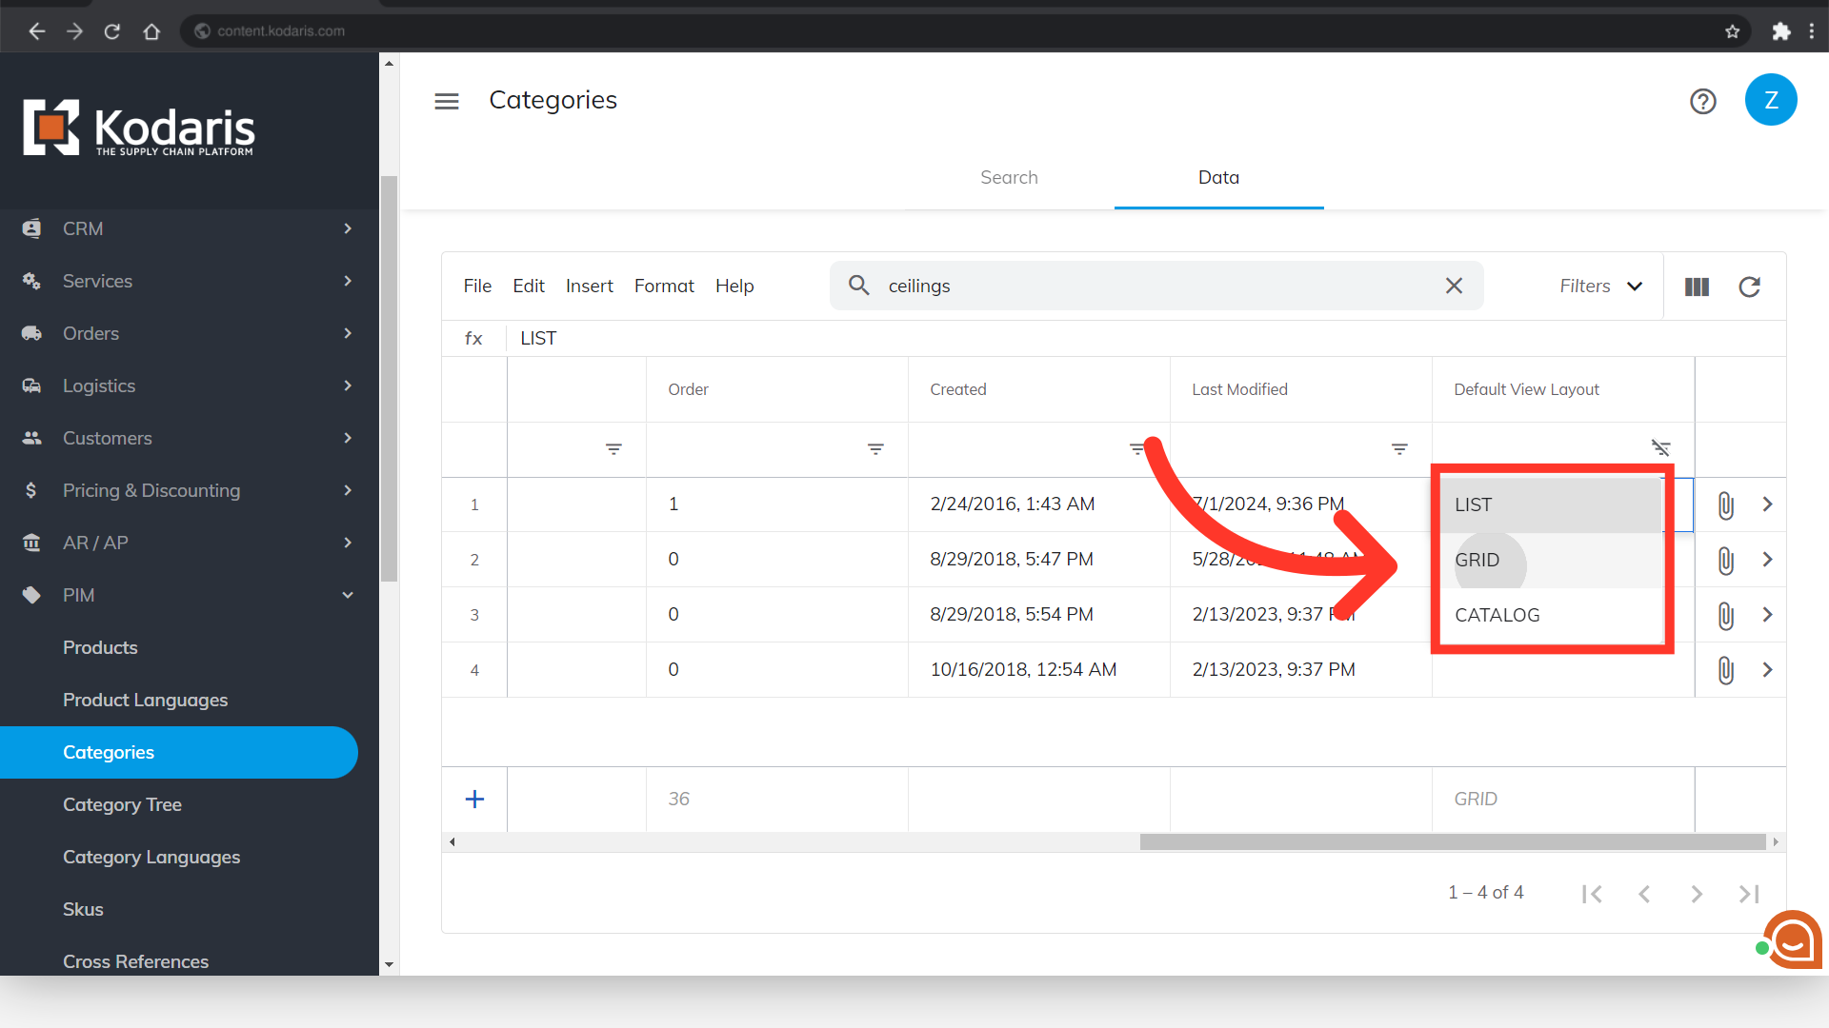1829x1028 pixels.
Task: Click the add row plus icon
Action: pos(474,800)
